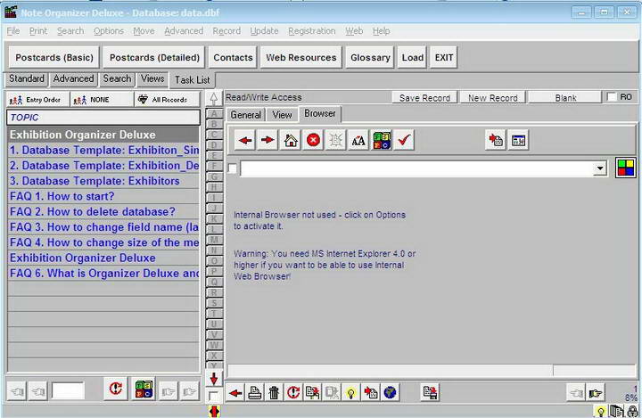The height and width of the screenshot is (418, 642).
Task: Click the globe web icon
Action: coord(391,393)
